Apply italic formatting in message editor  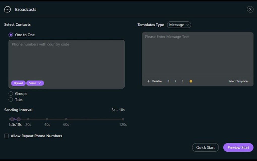175,81
